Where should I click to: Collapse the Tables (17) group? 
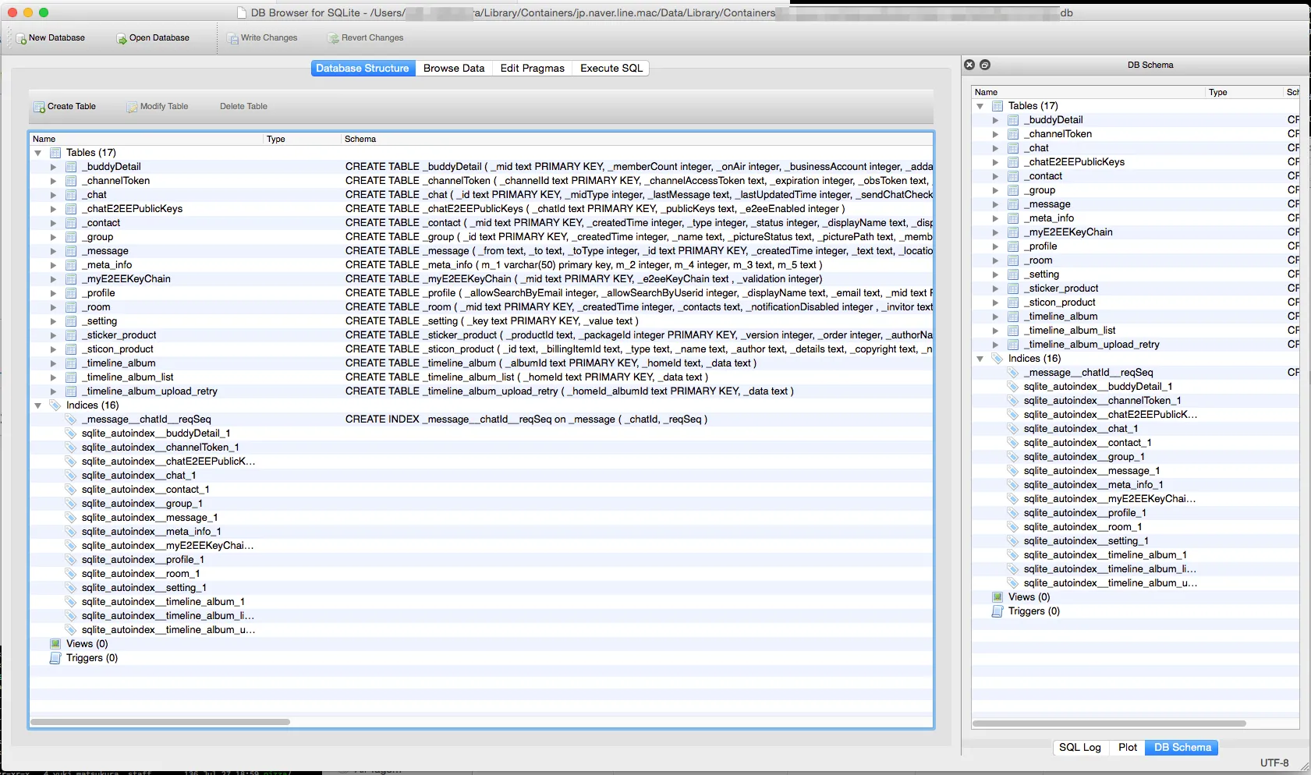click(x=37, y=152)
